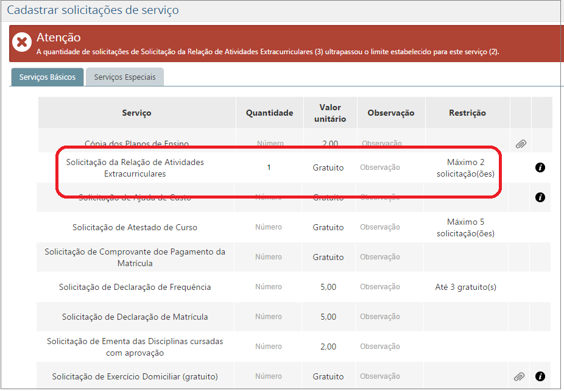
Task: Click the paperclip icon for Exercício Domiciliar row
Action: (x=520, y=376)
